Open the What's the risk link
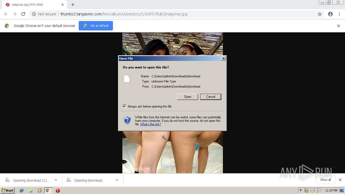 coord(150,124)
